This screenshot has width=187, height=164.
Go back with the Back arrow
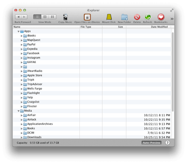pos(18,17)
